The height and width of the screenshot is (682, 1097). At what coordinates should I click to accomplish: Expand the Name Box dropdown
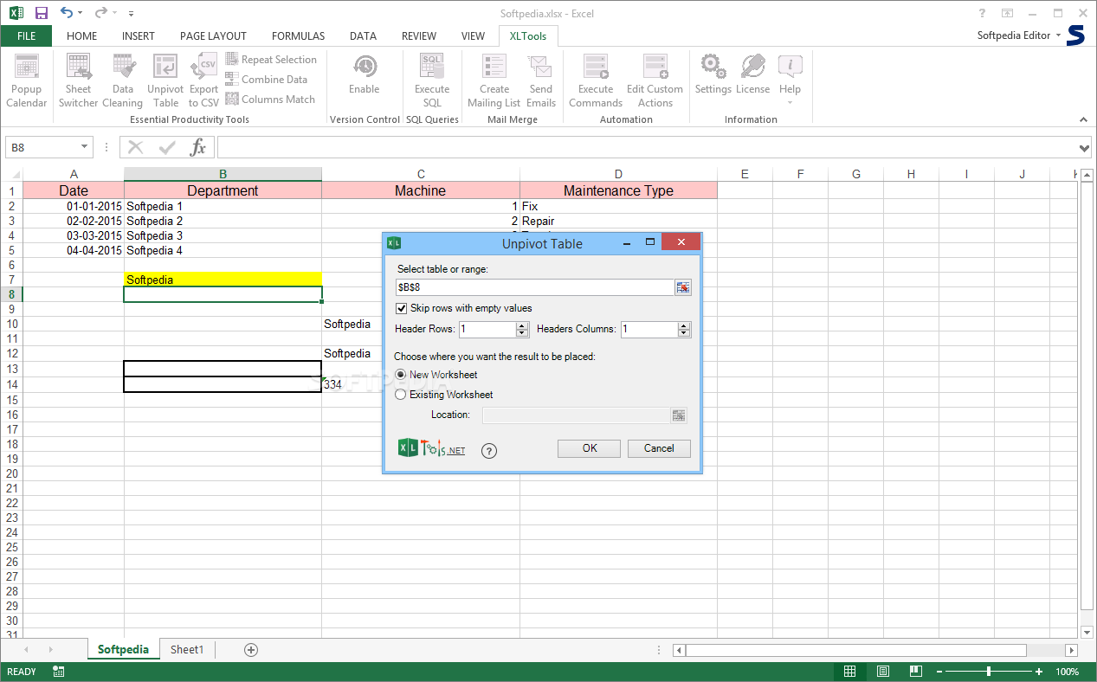84,147
